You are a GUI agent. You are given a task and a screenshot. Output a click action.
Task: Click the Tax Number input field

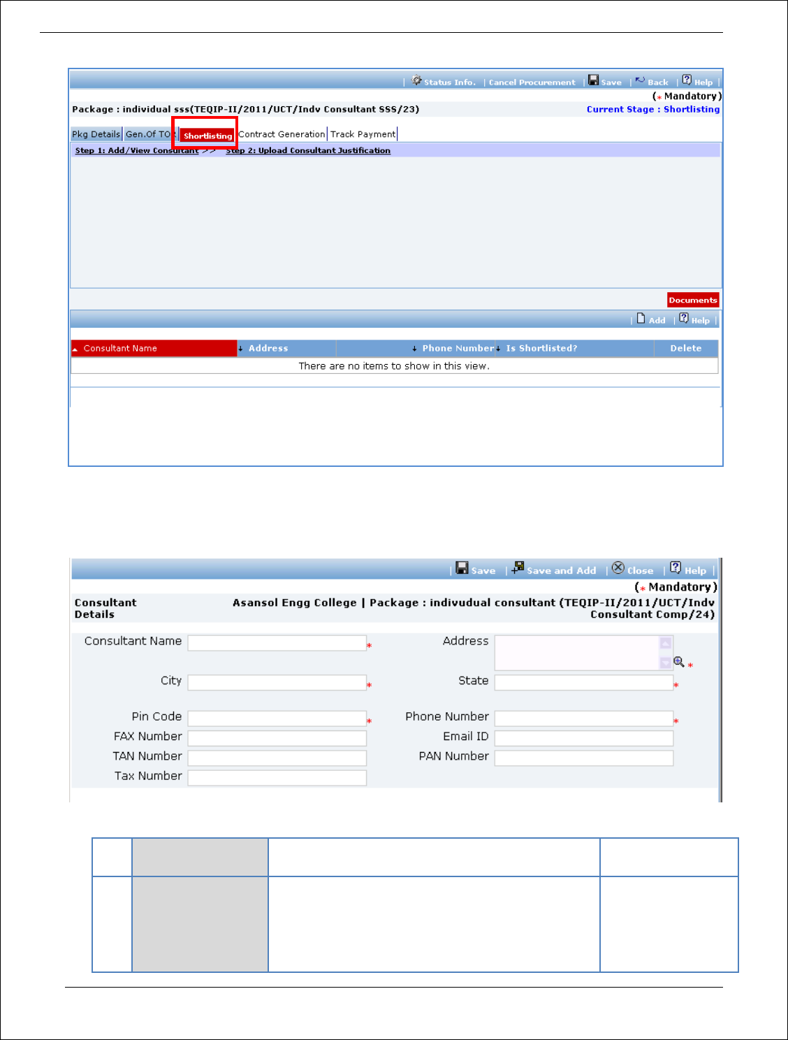point(277,777)
